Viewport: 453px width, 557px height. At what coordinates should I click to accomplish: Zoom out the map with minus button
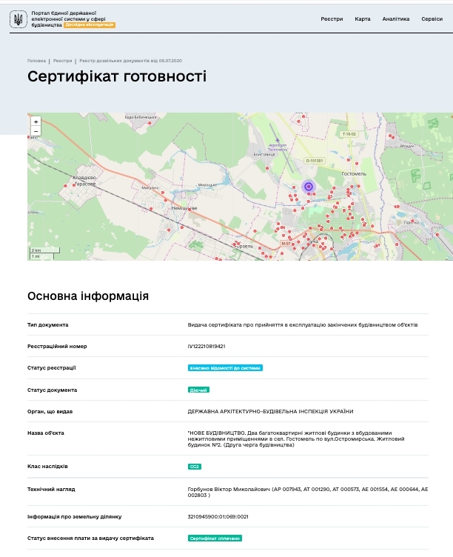point(36,131)
